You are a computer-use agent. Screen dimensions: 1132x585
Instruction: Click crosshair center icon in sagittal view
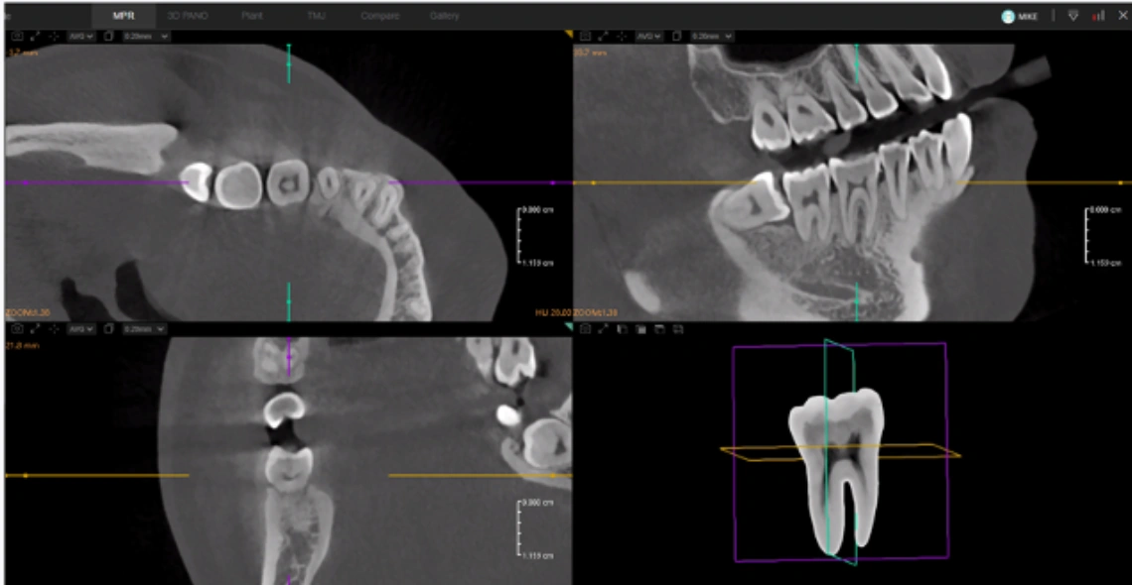click(623, 36)
